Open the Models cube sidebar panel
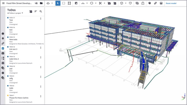This screenshot has height=105, width=187. pyautogui.click(x=3, y=34)
